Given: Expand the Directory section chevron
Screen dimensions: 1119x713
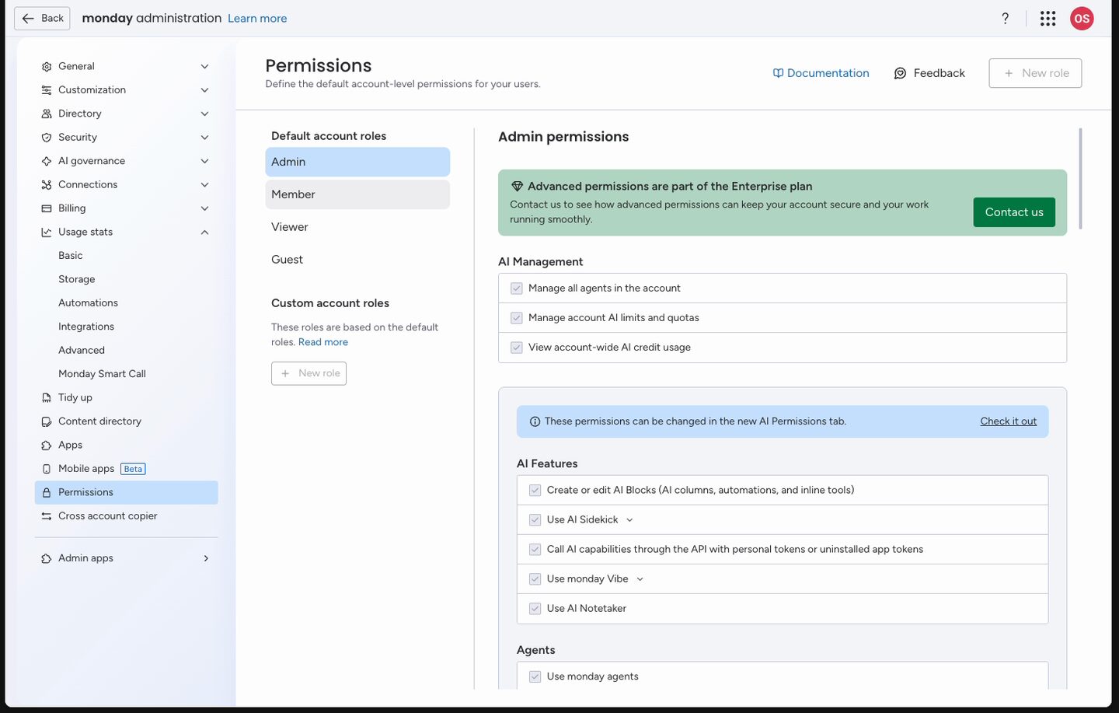Looking at the screenshot, I should point(204,114).
